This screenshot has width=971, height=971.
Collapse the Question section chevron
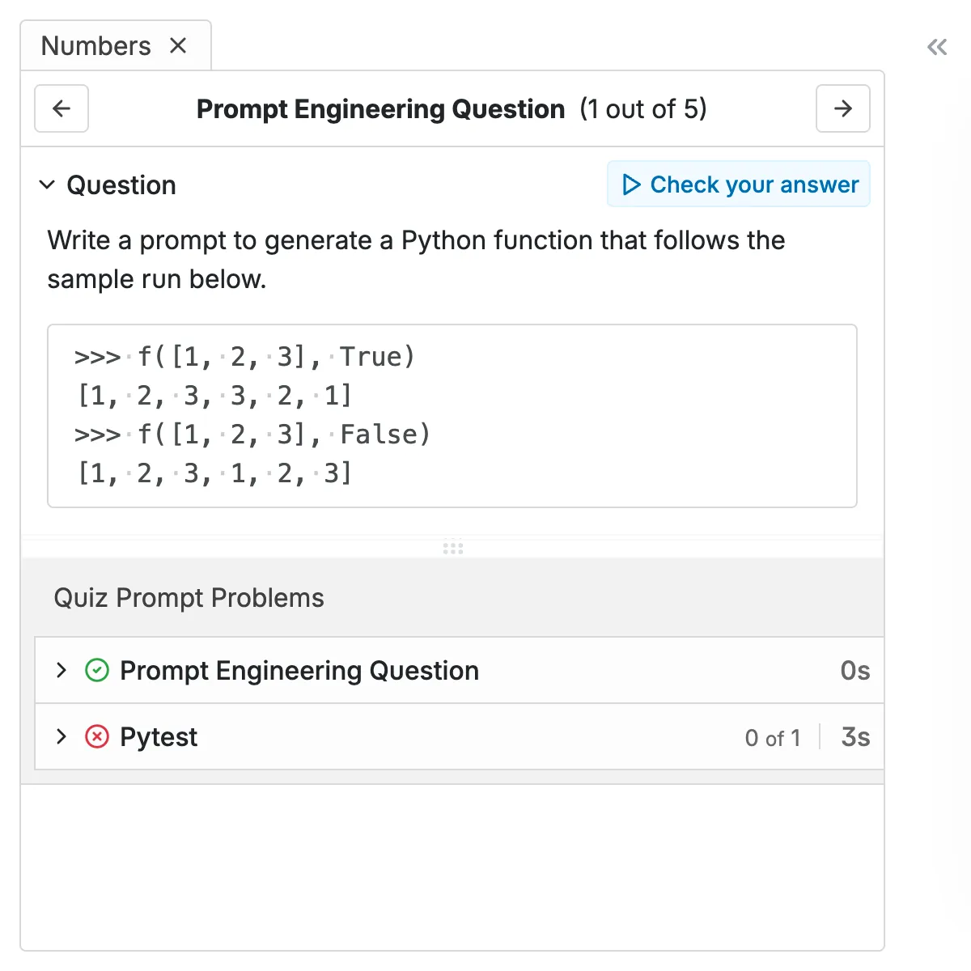[x=48, y=184]
